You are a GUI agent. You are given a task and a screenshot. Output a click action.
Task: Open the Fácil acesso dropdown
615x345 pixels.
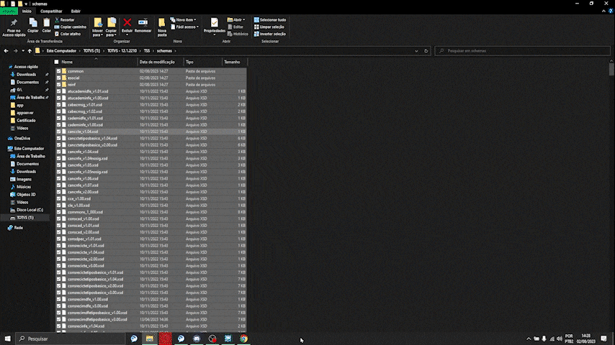(x=185, y=27)
